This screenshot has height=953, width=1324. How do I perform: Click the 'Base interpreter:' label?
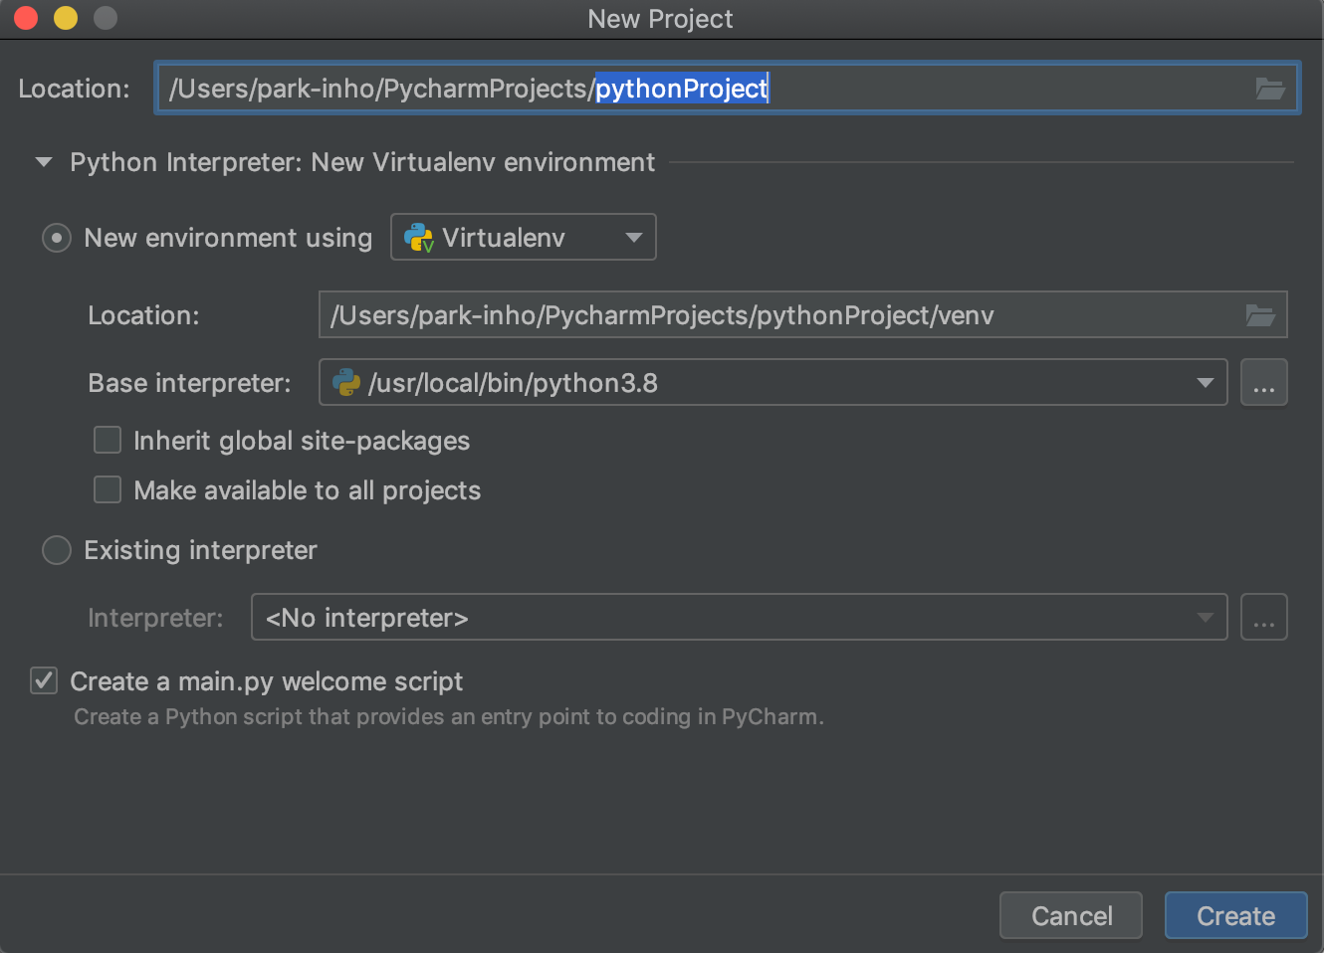(x=189, y=383)
